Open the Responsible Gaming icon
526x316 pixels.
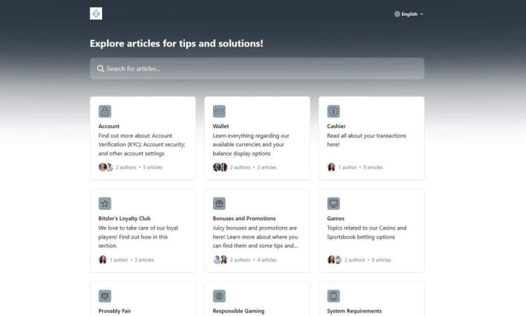[219, 296]
